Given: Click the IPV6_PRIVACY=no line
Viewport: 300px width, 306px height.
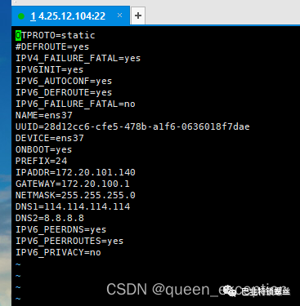Looking at the screenshot, I should pyautogui.click(x=58, y=252).
